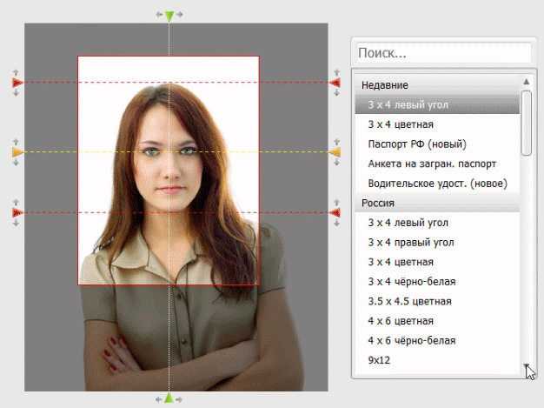Click up arrow above right yellow marker

(336, 142)
